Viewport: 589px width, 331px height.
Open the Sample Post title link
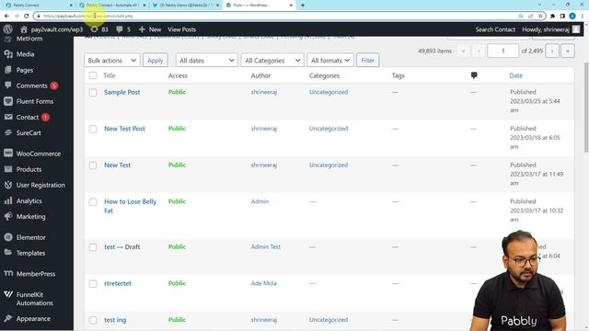(122, 92)
